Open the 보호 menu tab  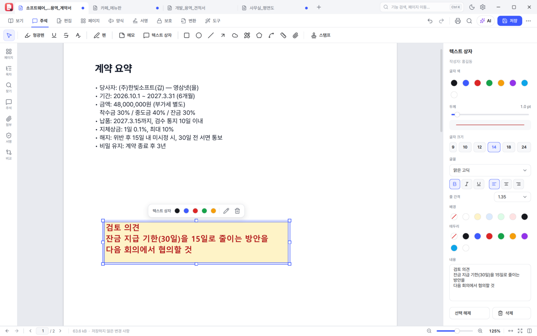point(164,21)
